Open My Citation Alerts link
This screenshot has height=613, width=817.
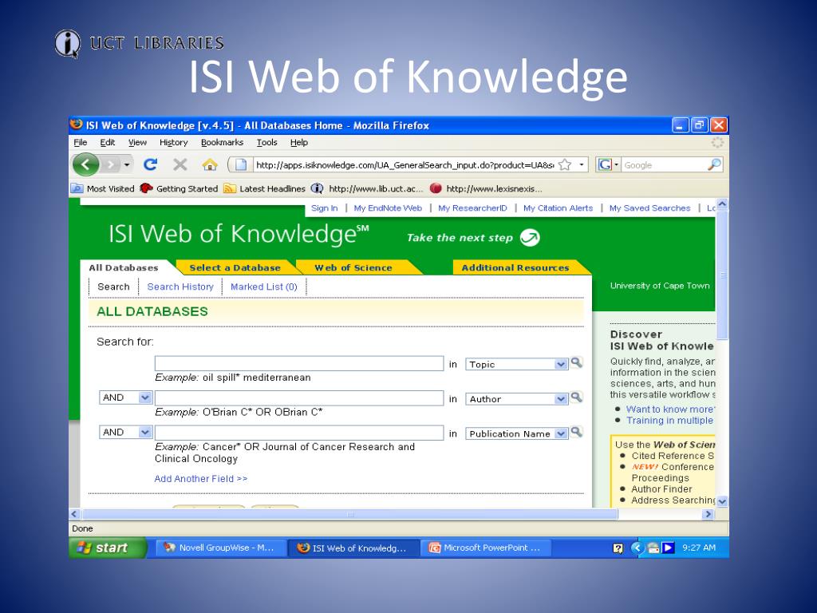point(558,208)
